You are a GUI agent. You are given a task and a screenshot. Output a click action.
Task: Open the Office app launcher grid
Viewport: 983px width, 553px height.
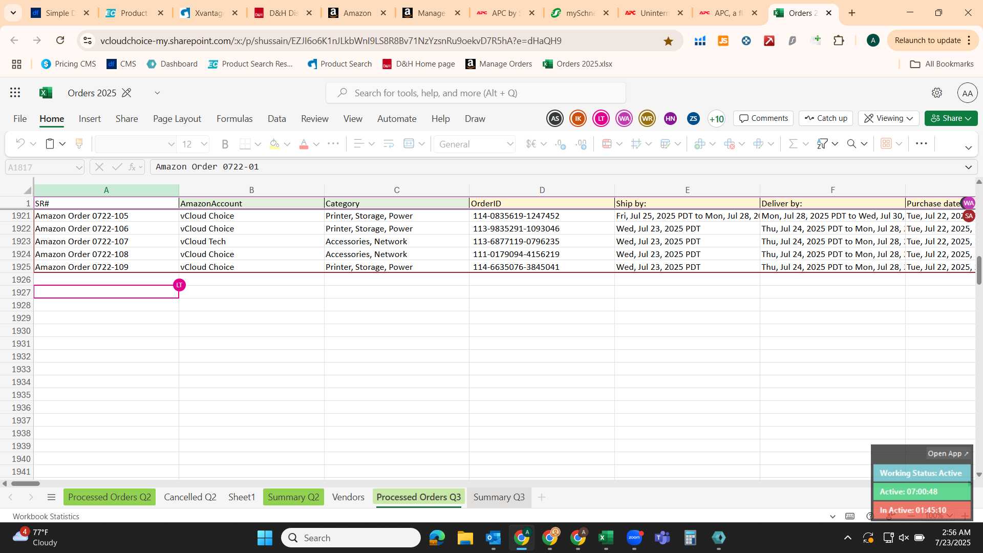tap(15, 93)
